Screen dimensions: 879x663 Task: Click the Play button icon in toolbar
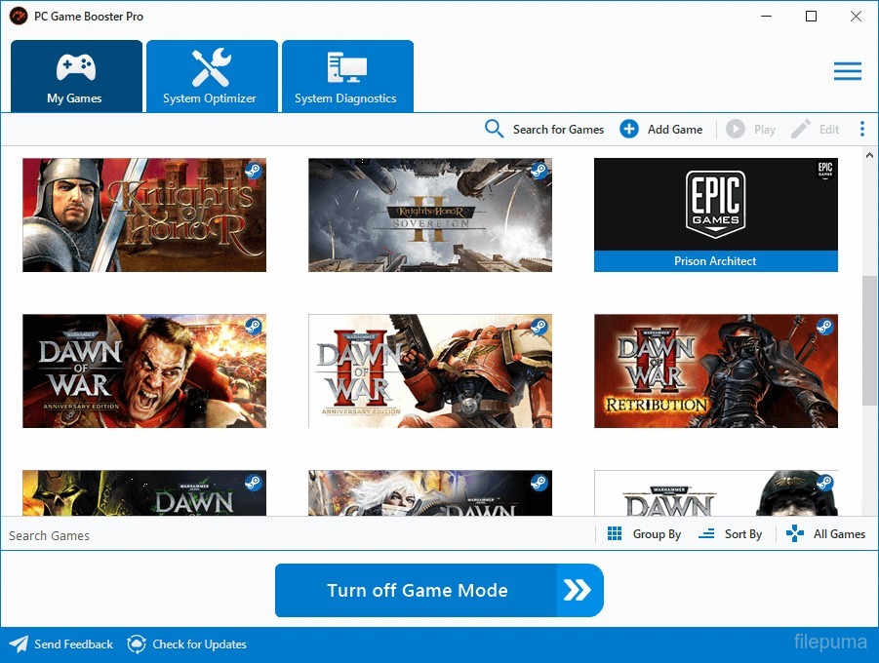click(x=736, y=129)
